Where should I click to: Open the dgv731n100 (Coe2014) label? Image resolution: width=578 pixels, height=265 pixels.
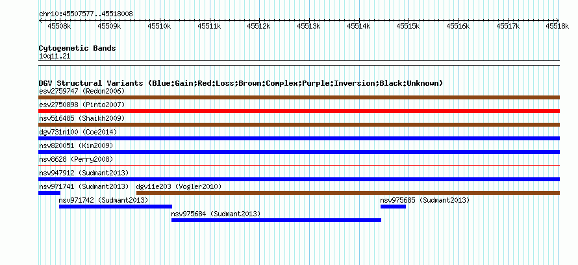click(78, 132)
